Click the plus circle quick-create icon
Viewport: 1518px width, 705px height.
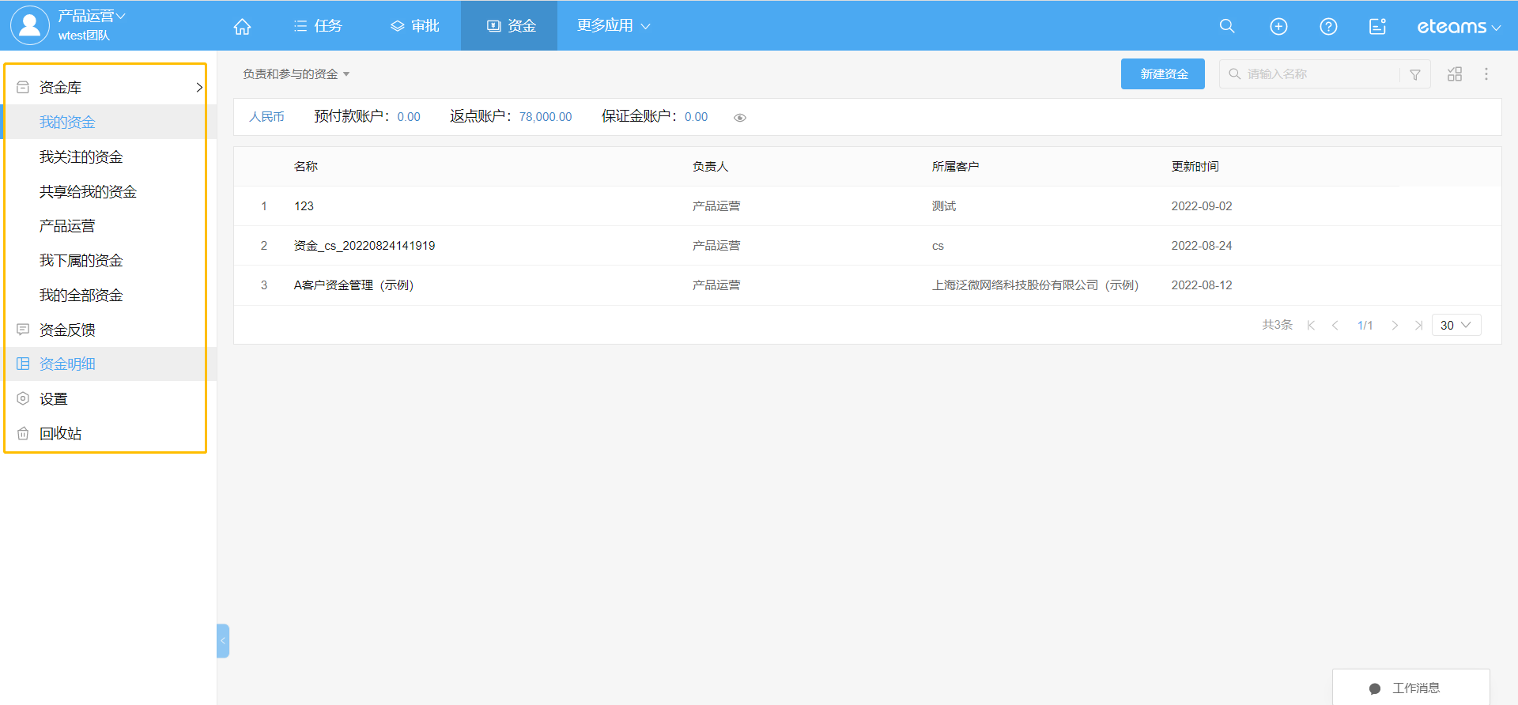click(1278, 26)
